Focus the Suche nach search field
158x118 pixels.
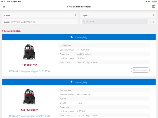pyautogui.click(x=115, y=21)
